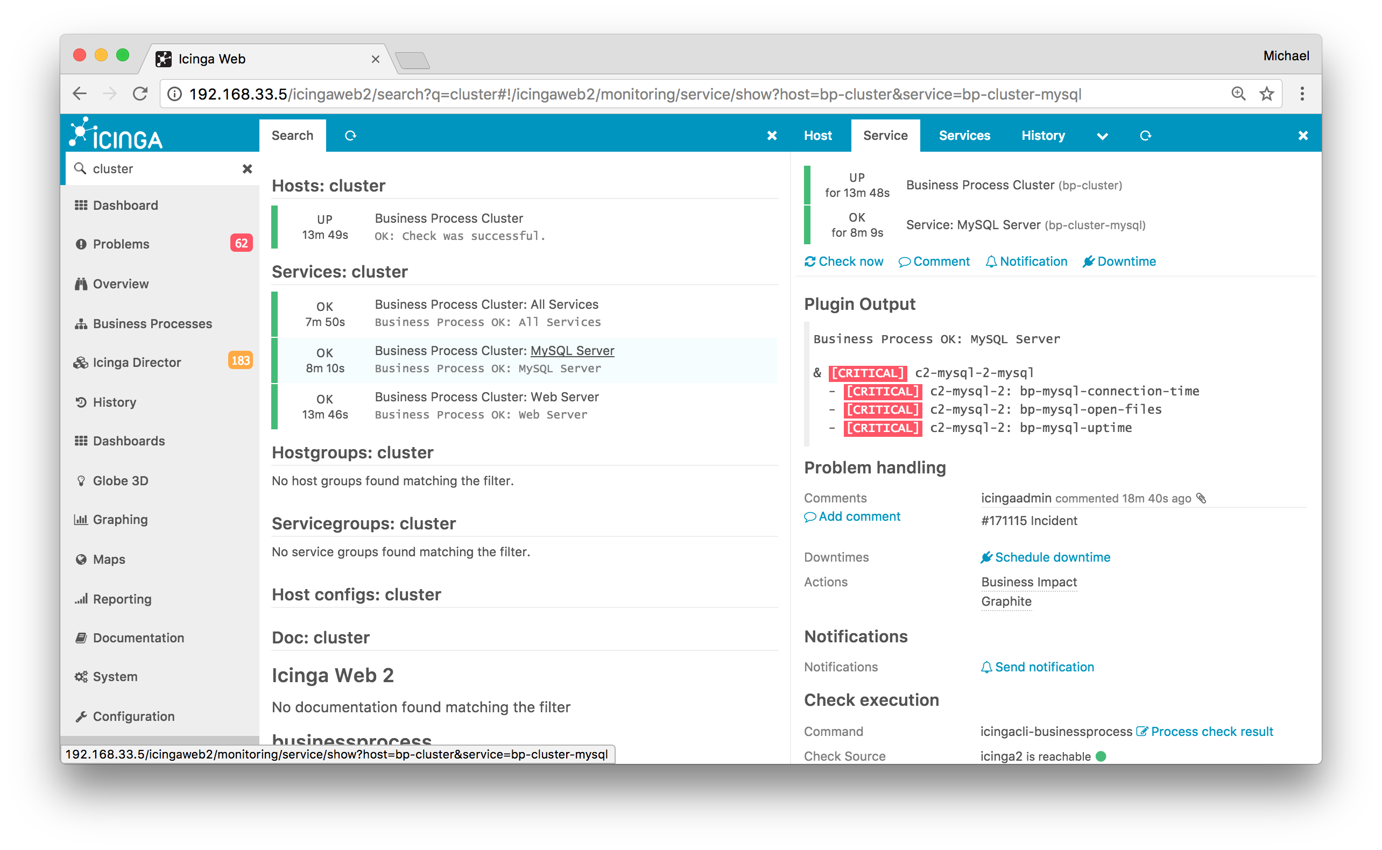The width and height of the screenshot is (1382, 850).
Task: Click the Comment action link
Action: pos(934,261)
